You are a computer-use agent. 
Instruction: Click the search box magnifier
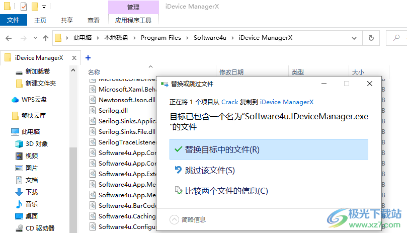point(396,38)
